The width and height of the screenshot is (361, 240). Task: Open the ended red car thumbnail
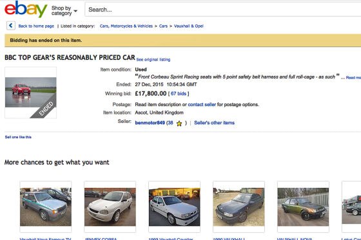click(31, 93)
